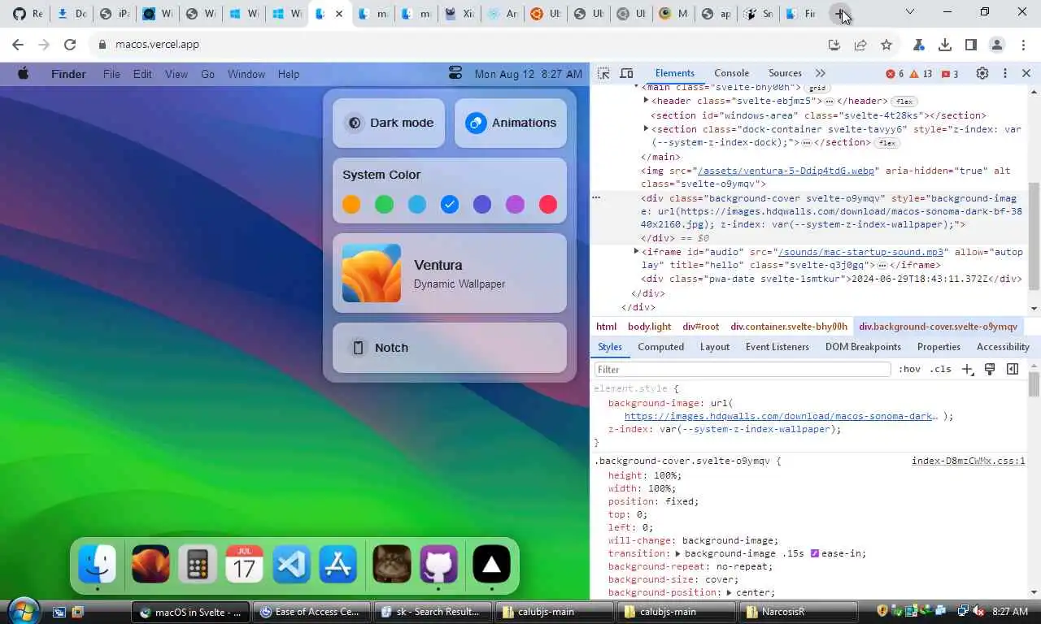Open the GitHub dock icon

(x=438, y=564)
